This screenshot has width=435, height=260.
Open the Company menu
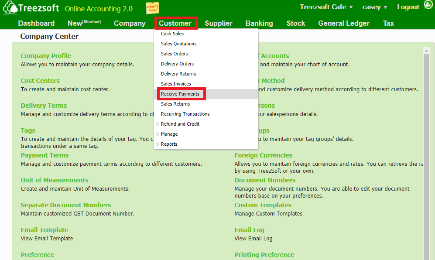[130, 23]
